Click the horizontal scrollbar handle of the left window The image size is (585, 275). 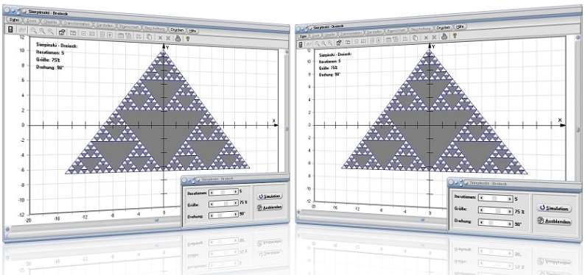(x=157, y=220)
